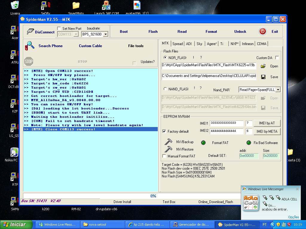
Task: Click the Unlock button
Action: pos(240,32)
